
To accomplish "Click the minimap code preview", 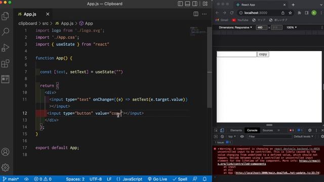I will coord(198,31).
